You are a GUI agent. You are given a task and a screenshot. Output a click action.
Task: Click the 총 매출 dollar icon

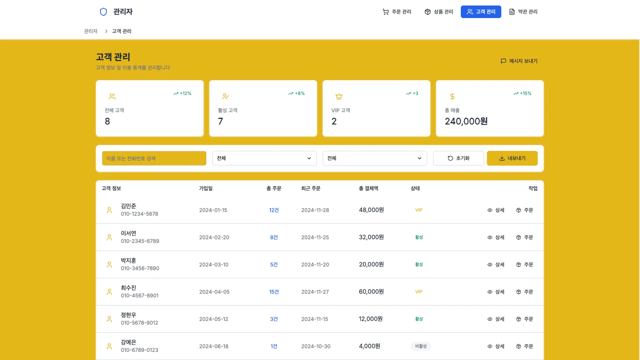pyautogui.click(x=452, y=96)
